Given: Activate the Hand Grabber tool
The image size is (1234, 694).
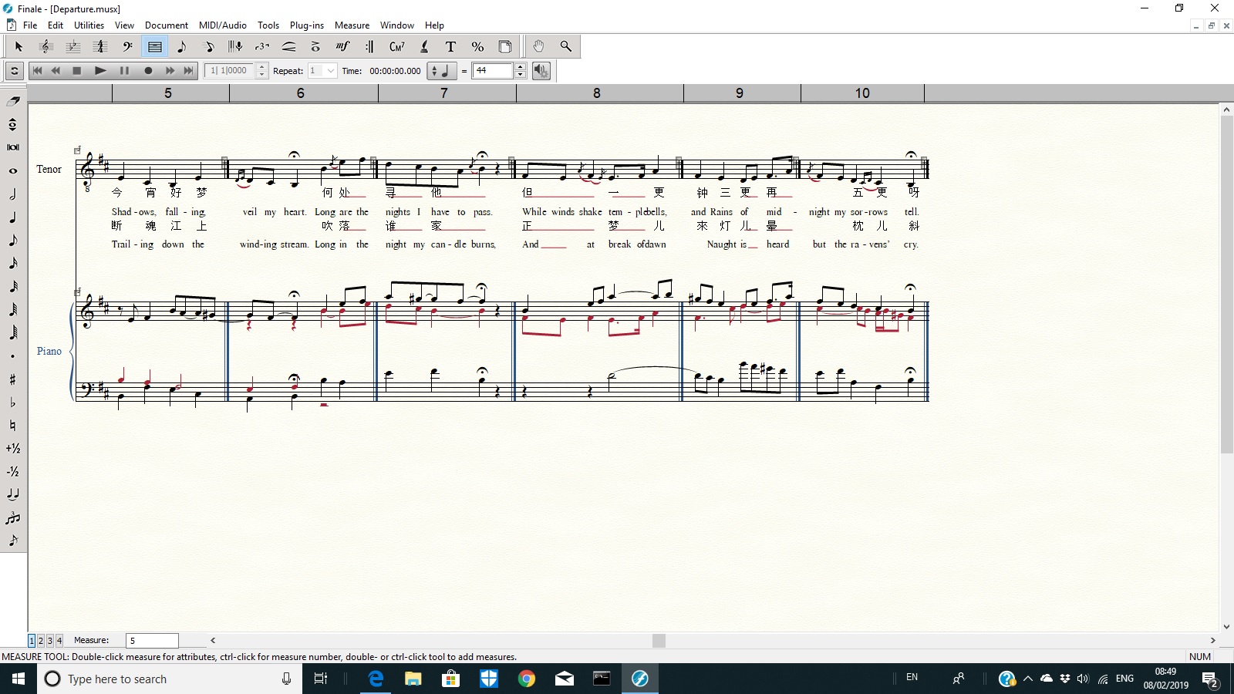Looking at the screenshot, I should (x=538, y=47).
